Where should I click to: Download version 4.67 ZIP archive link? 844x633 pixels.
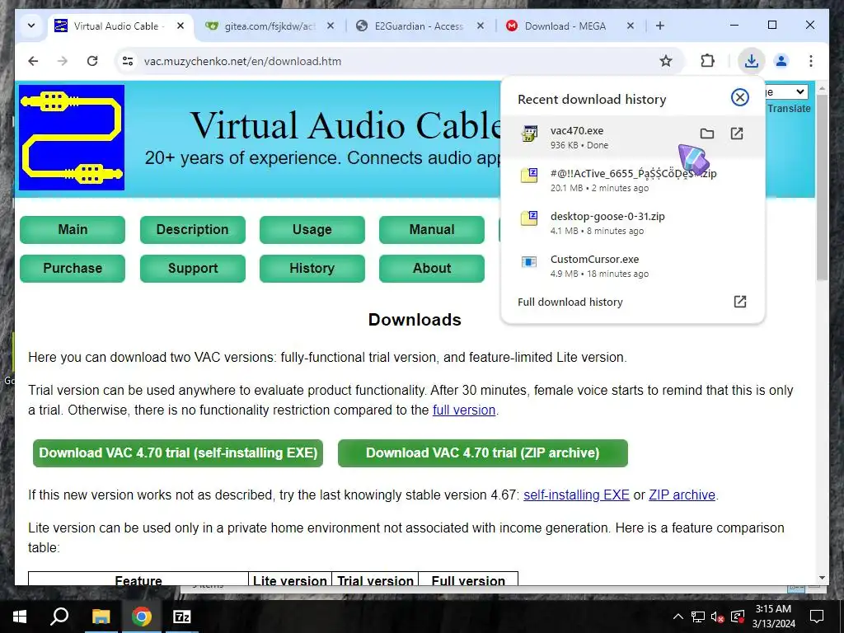682,495
